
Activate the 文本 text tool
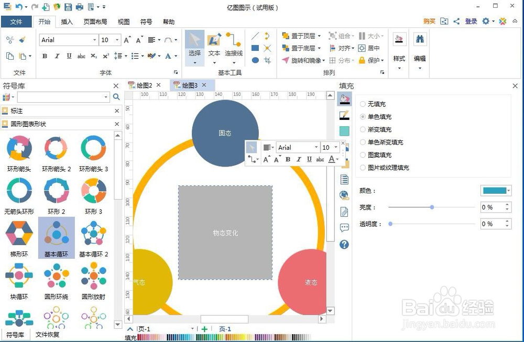(214, 48)
